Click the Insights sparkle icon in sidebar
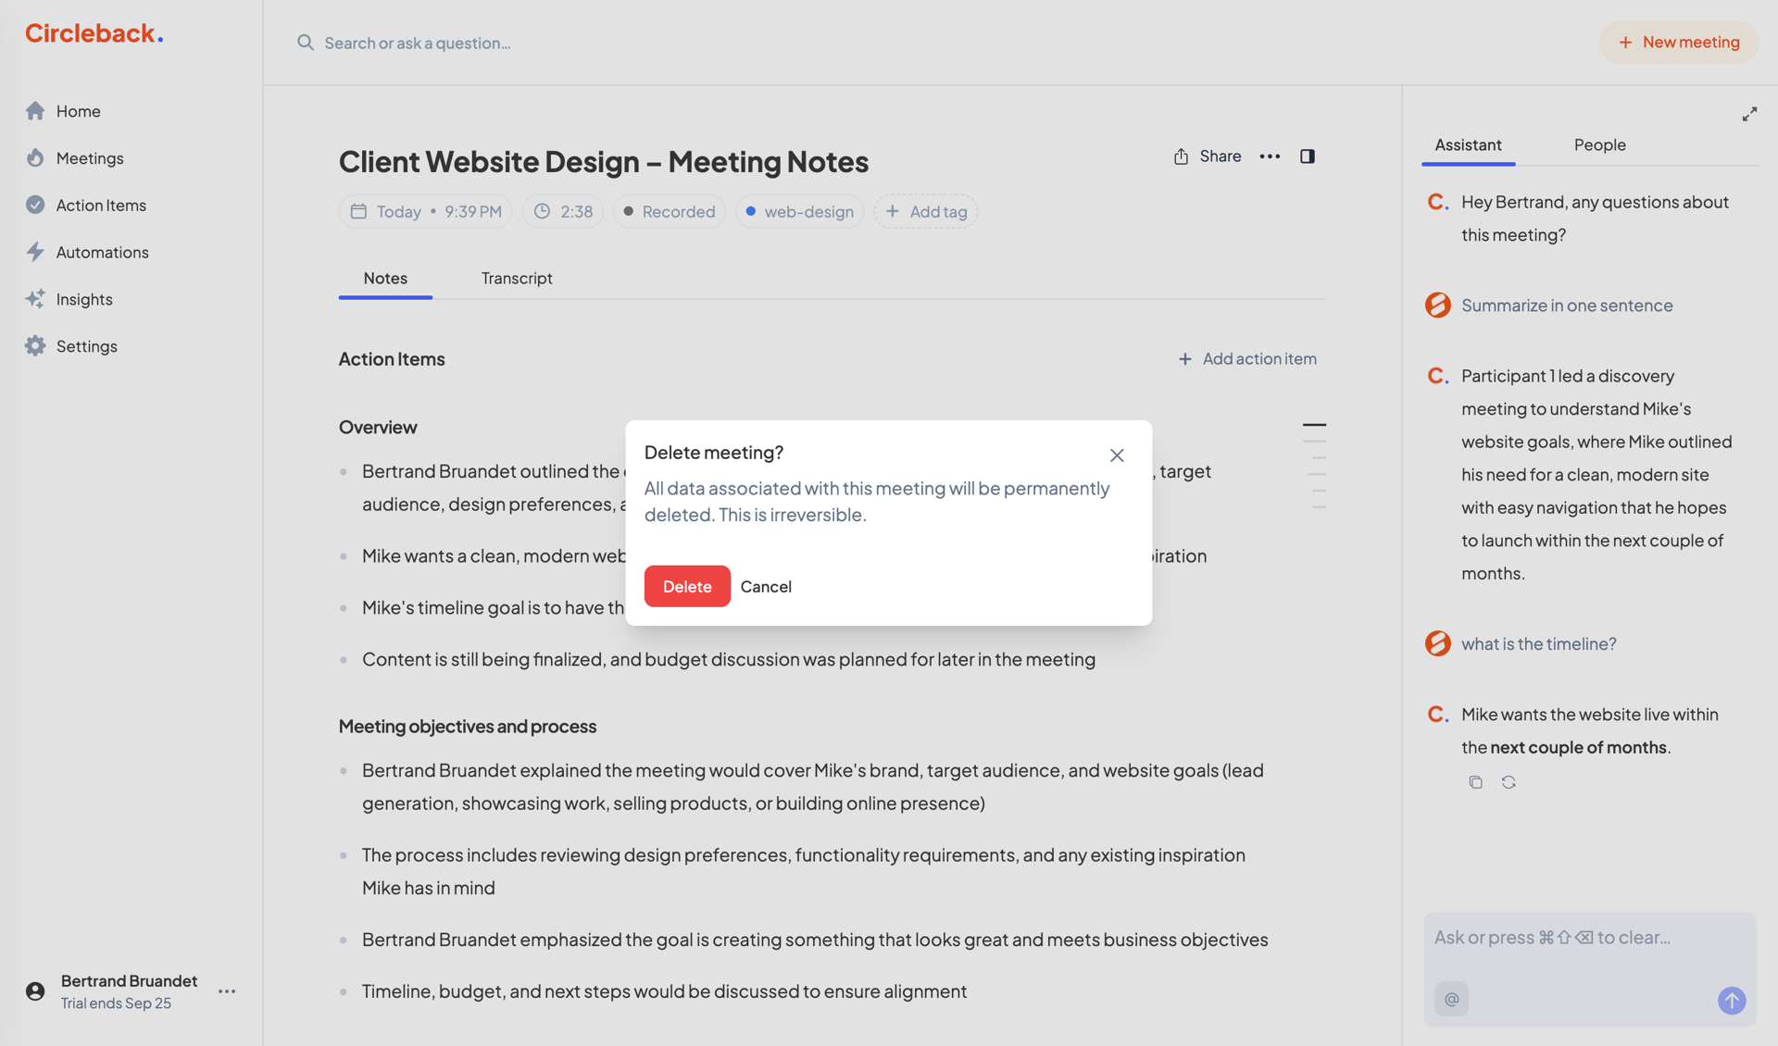 [x=35, y=298]
